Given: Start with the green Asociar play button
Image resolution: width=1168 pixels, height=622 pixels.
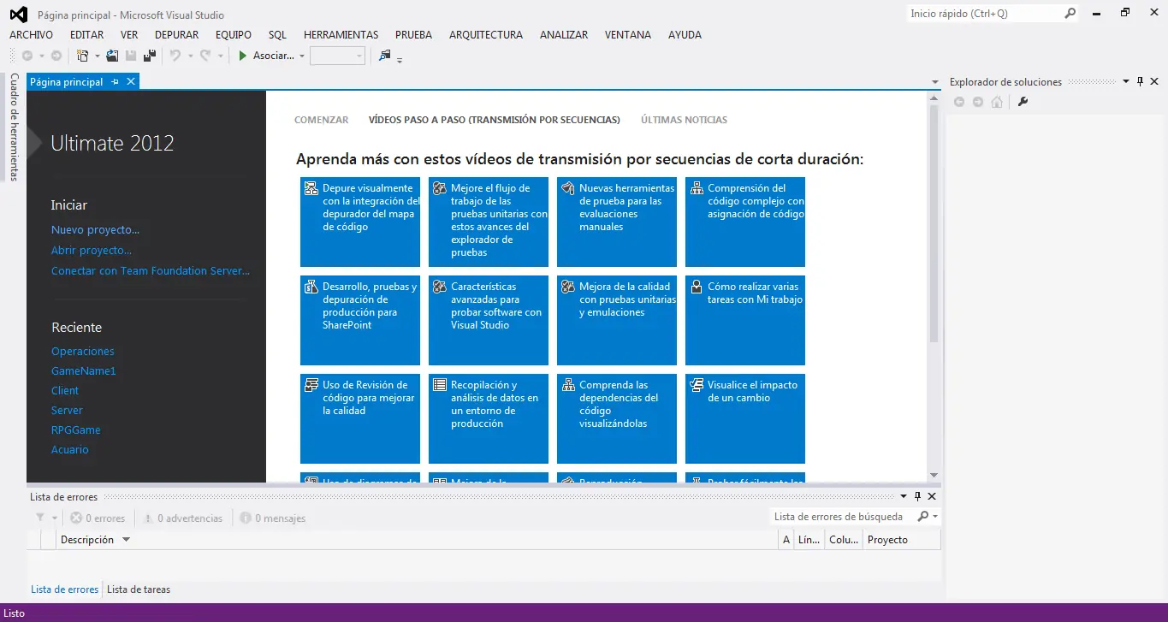Looking at the screenshot, I should 243,56.
